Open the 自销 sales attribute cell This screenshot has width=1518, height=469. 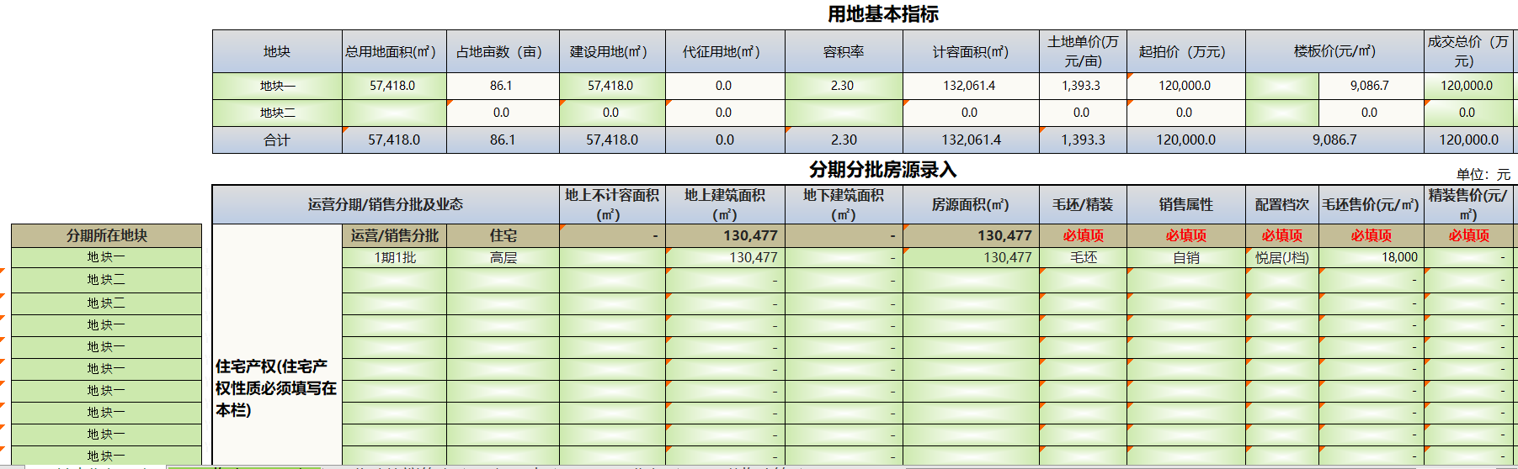[1185, 258]
